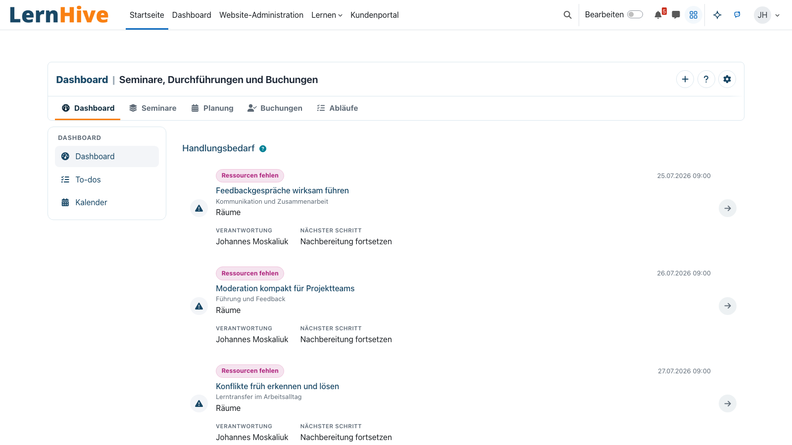Viewport: 792px width, 445px height.
Task: Open Website-Administration menu item
Action: [x=261, y=15]
